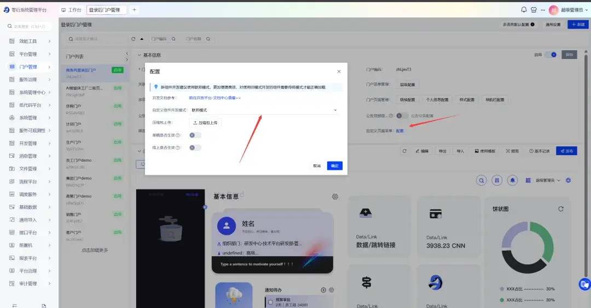Click 确定 in the 配置 dialog

pos(335,166)
